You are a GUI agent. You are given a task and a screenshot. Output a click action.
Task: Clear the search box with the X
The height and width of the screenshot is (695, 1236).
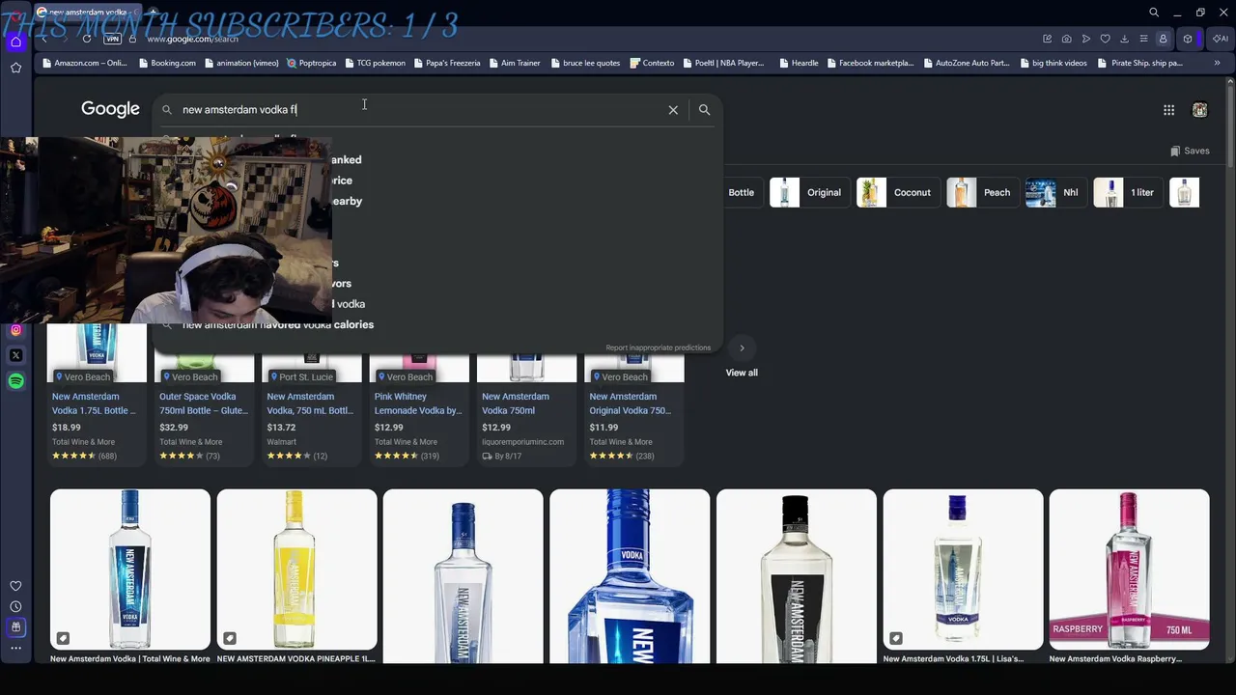click(673, 110)
